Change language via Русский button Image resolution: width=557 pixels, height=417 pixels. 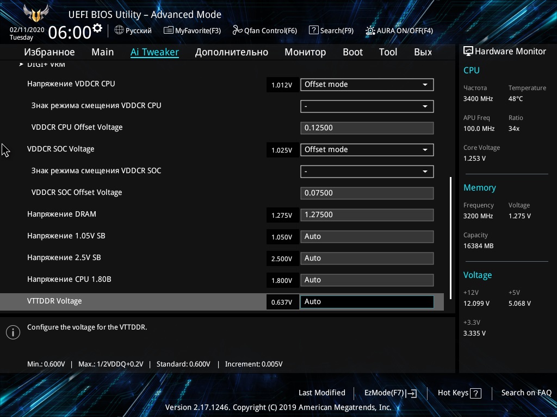click(x=139, y=30)
